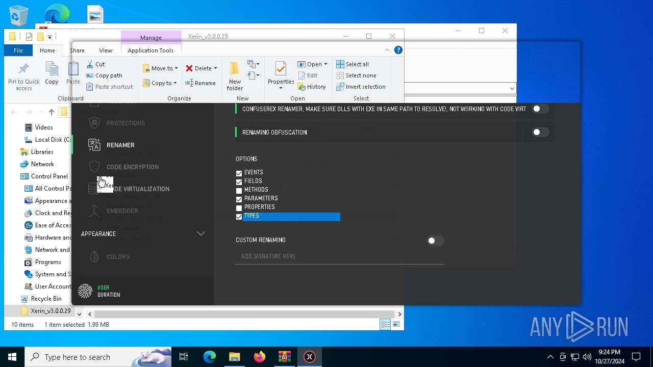Screen dimensions: 653x367
Task: Click the horizontal scrollbar in Explorer
Action: [x=244, y=314]
